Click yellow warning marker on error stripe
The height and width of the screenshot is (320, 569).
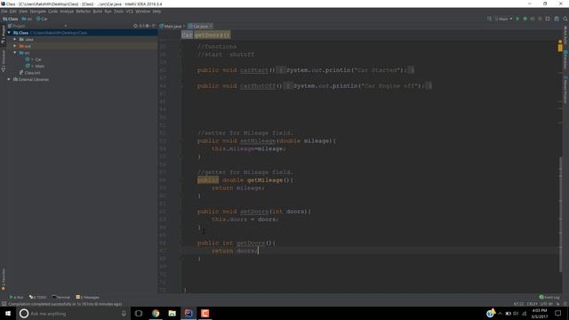(560, 47)
